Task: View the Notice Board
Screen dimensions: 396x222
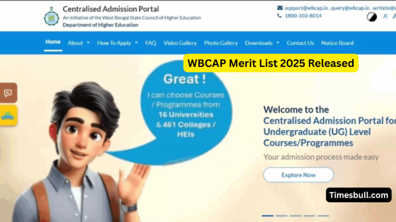Action: point(337,43)
